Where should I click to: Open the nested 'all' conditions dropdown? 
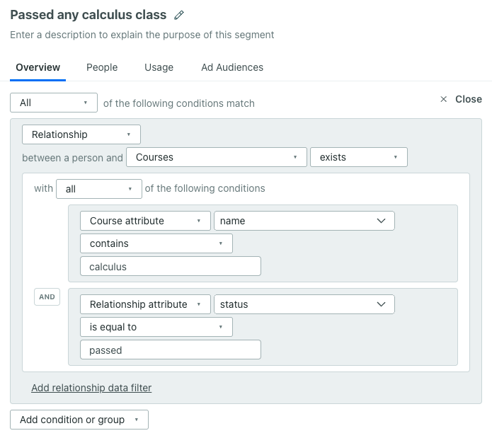point(99,189)
